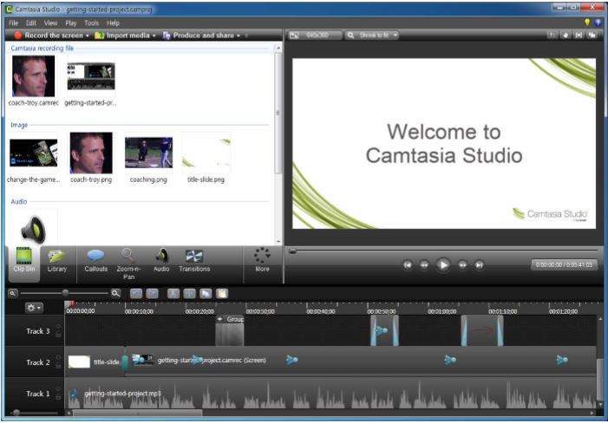This screenshot has height=423, width=608.
Task: Toggle visibility eye for Track 2
Action: click(58, 358)
